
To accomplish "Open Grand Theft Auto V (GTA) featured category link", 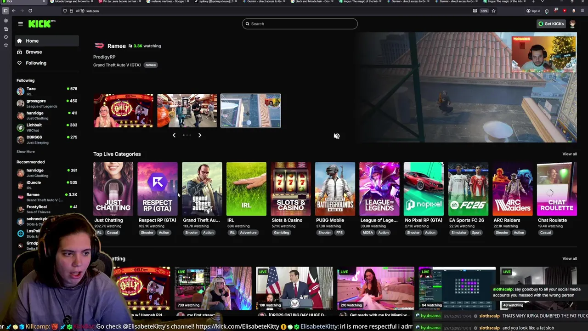I will point(117,65).
